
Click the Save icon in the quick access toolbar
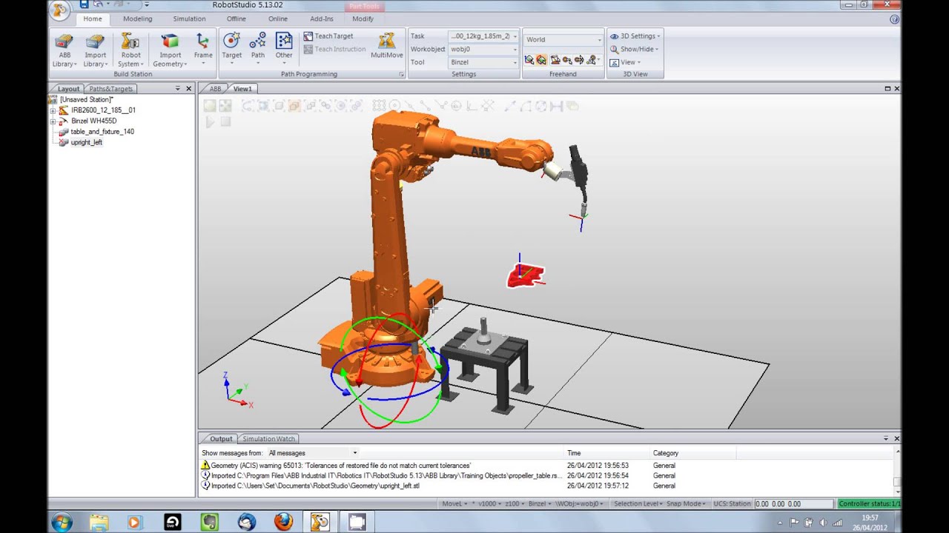(x=84, y=4)
